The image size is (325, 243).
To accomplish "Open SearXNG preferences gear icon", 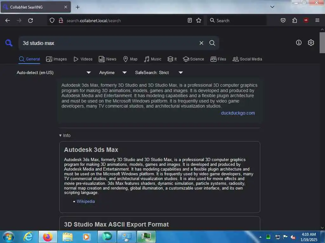I will click(311, 43).
